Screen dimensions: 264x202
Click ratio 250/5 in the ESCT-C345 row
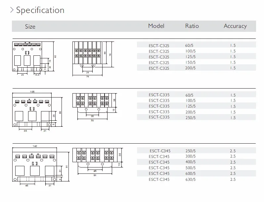191,151
